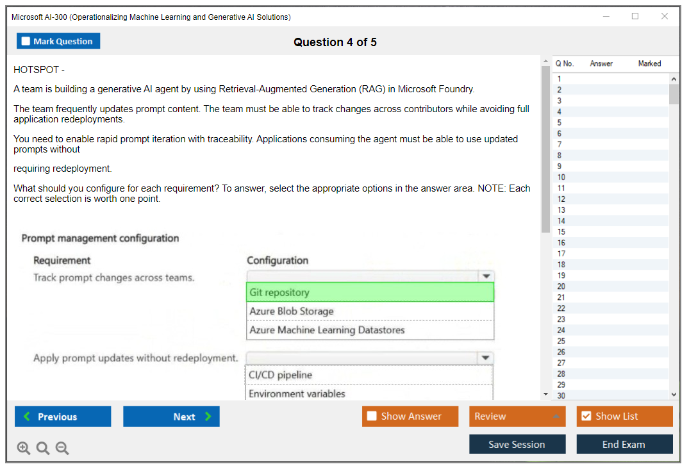Enable the Show Answer checkbox
Screen dimensions: 689x471
point(372,417)
